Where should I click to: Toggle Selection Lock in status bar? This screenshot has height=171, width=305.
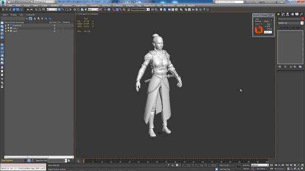(x=173, y=165)
